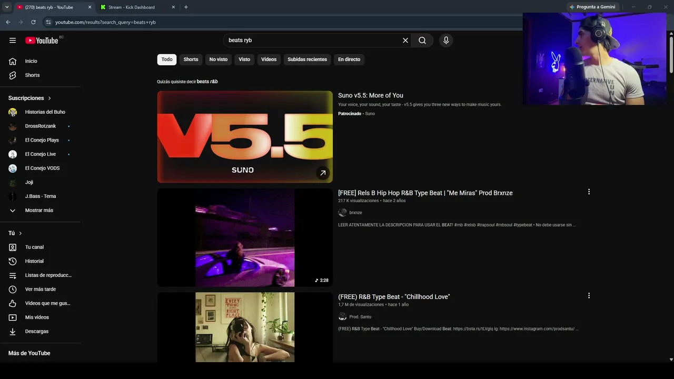Open the YouTube guide hamburger menu

coord(13,41)
